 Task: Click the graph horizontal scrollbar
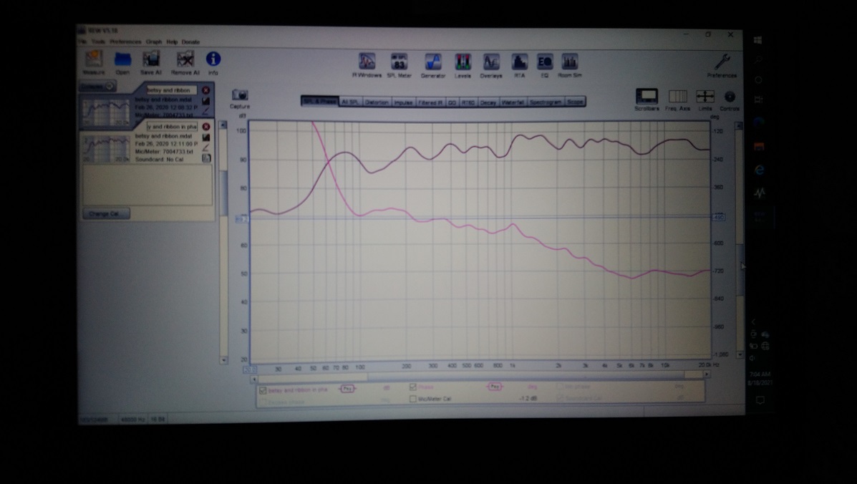point(480,376)
